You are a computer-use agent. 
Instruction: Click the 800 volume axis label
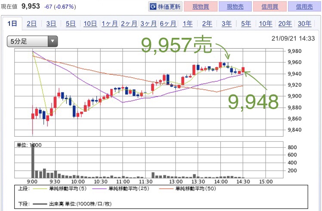tap(292, 147)
